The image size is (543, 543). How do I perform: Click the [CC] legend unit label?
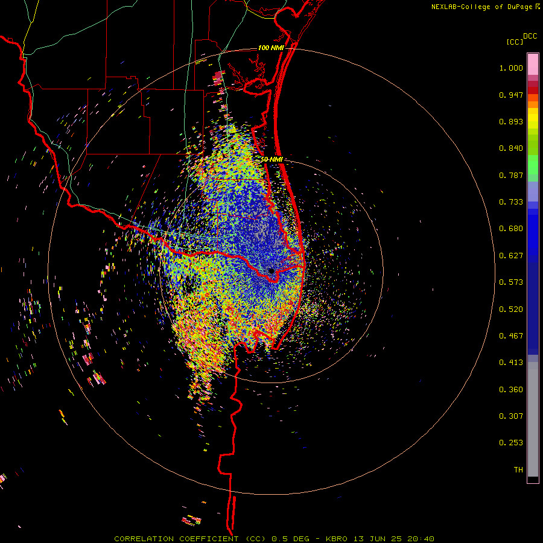click(515, 42)
